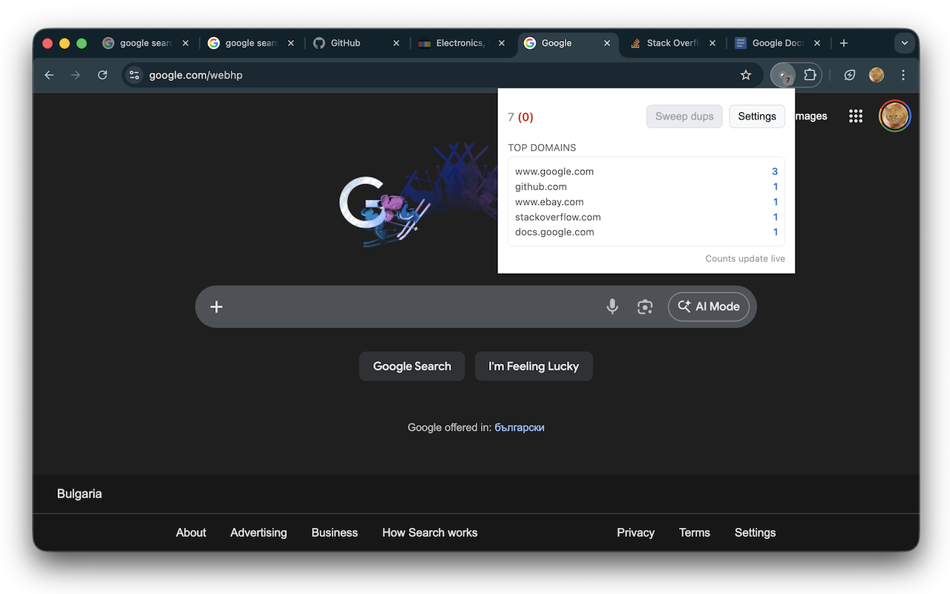Close the GitHub tab
This screenshot has height=594, width=950.
[x=396, y=43]
